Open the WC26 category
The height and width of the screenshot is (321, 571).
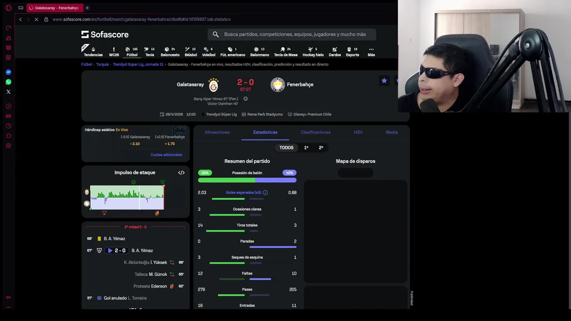pos(114,52)
